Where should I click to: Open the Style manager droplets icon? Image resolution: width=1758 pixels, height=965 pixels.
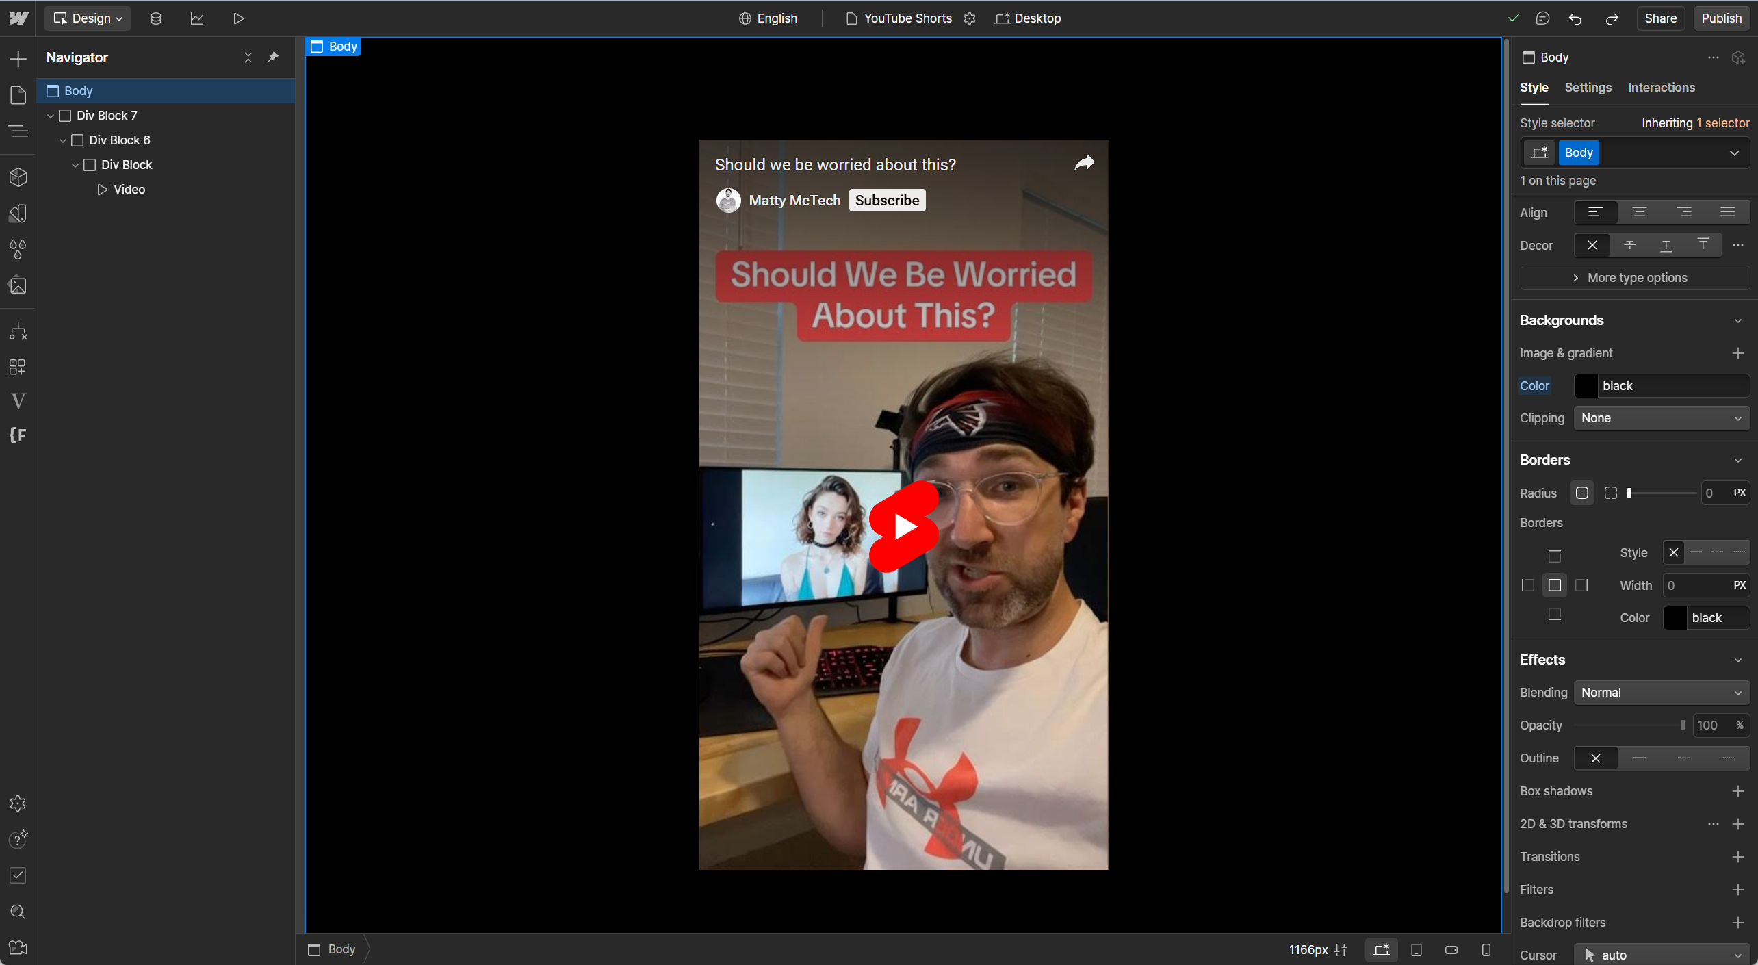click(18, 249)
